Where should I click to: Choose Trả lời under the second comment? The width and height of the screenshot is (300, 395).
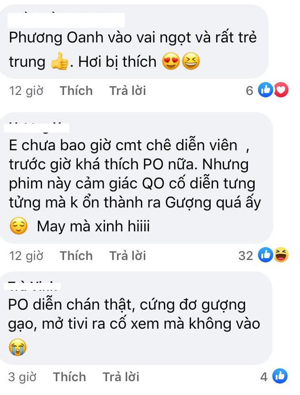[128, 255]
